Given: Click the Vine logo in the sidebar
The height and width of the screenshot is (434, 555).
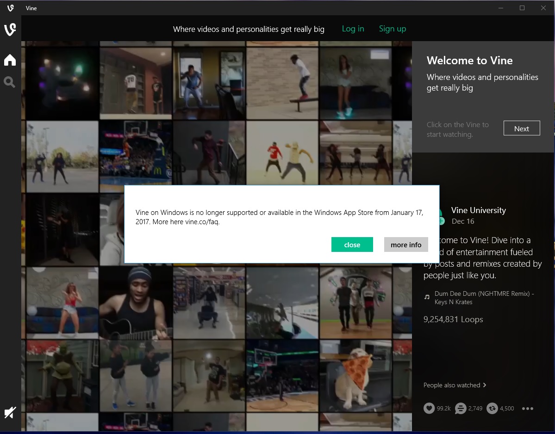Looking at the screenshot, I should [10, 30].
